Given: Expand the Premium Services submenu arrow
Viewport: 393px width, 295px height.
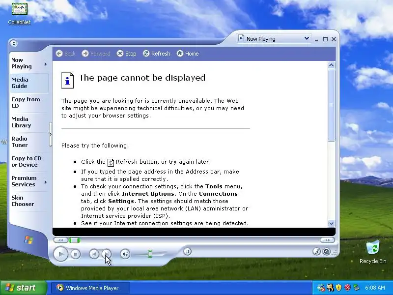Looking at the screenshot, I should point(46,182).
